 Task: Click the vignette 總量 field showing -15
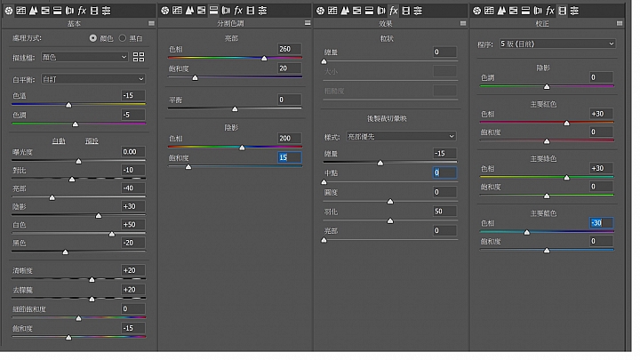click(444, 154)
